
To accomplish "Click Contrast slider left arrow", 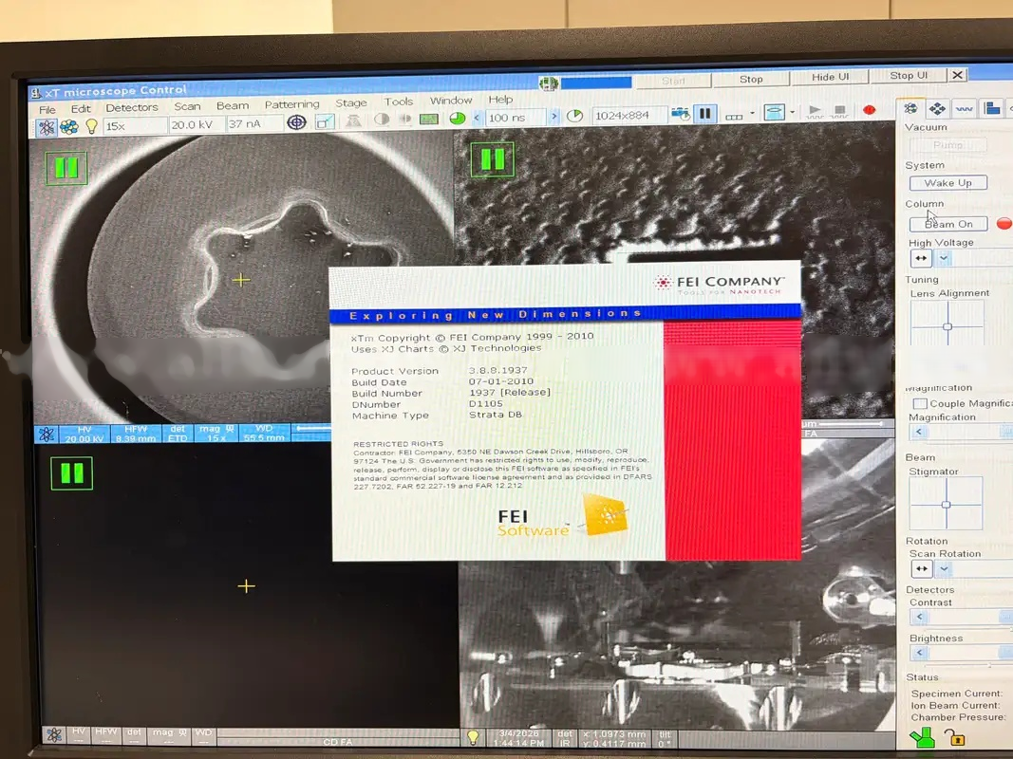I will [x=920, y=617].
